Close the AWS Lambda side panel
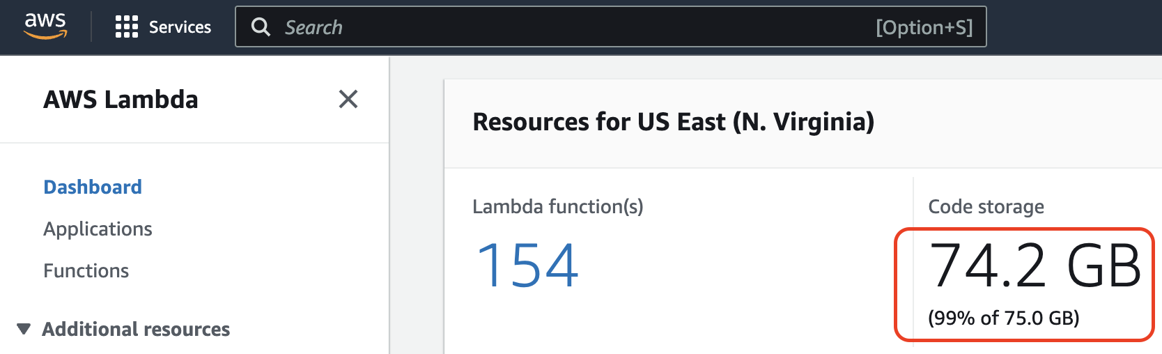The image size is (1162, 354). 348,99
